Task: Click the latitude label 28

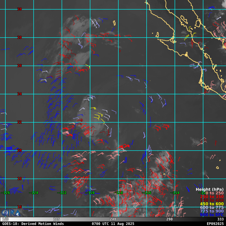Action: (x=19, y=38)
